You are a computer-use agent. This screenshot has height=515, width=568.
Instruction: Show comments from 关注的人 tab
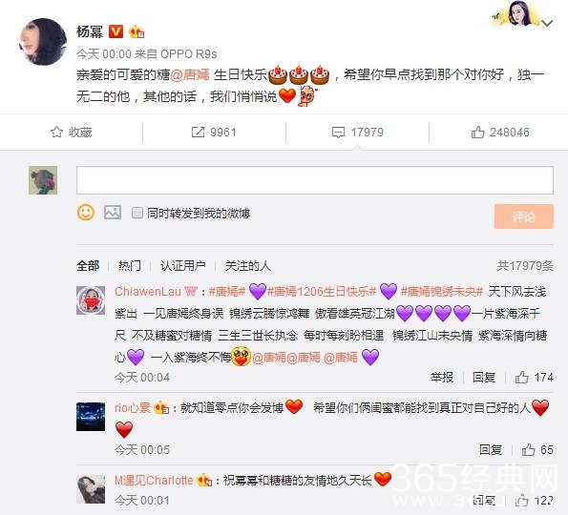click(248, 266)
